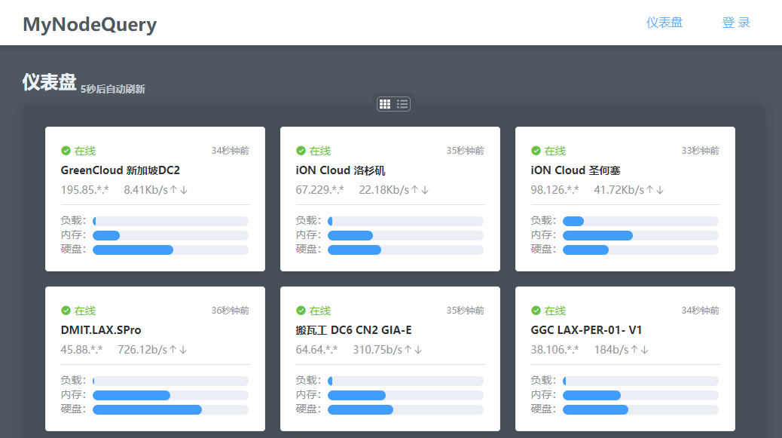Click the online status icon for DMIT.LAX.SPro
Screen dimensions: 782x438
click(x=66, y=311)
